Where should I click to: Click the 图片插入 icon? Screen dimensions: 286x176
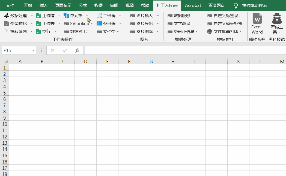pyautogui.click(x=133, y=16)
